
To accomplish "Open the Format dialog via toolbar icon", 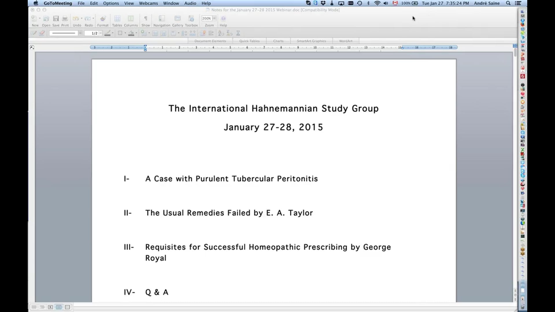I will point(103,18).
